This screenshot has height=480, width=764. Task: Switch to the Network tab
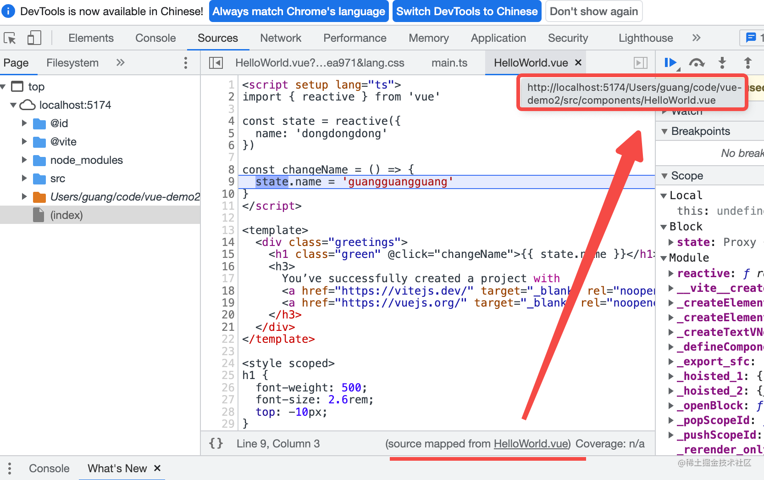pyautogui.click(x=281, y=38)
